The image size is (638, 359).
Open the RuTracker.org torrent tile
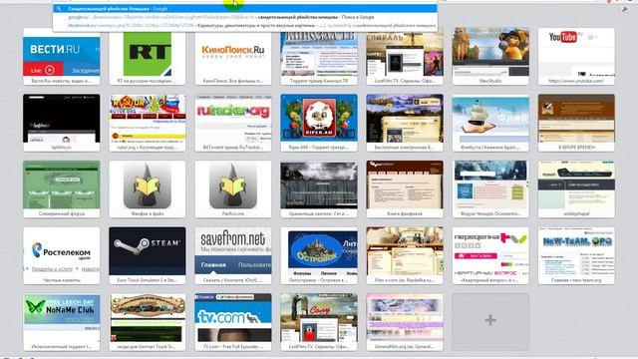pos(233,123)
